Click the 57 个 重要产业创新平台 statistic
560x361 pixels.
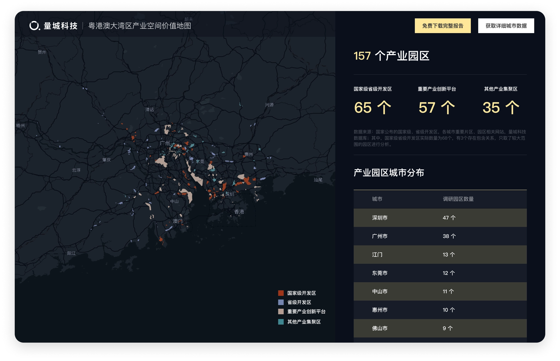pos(436,107)
